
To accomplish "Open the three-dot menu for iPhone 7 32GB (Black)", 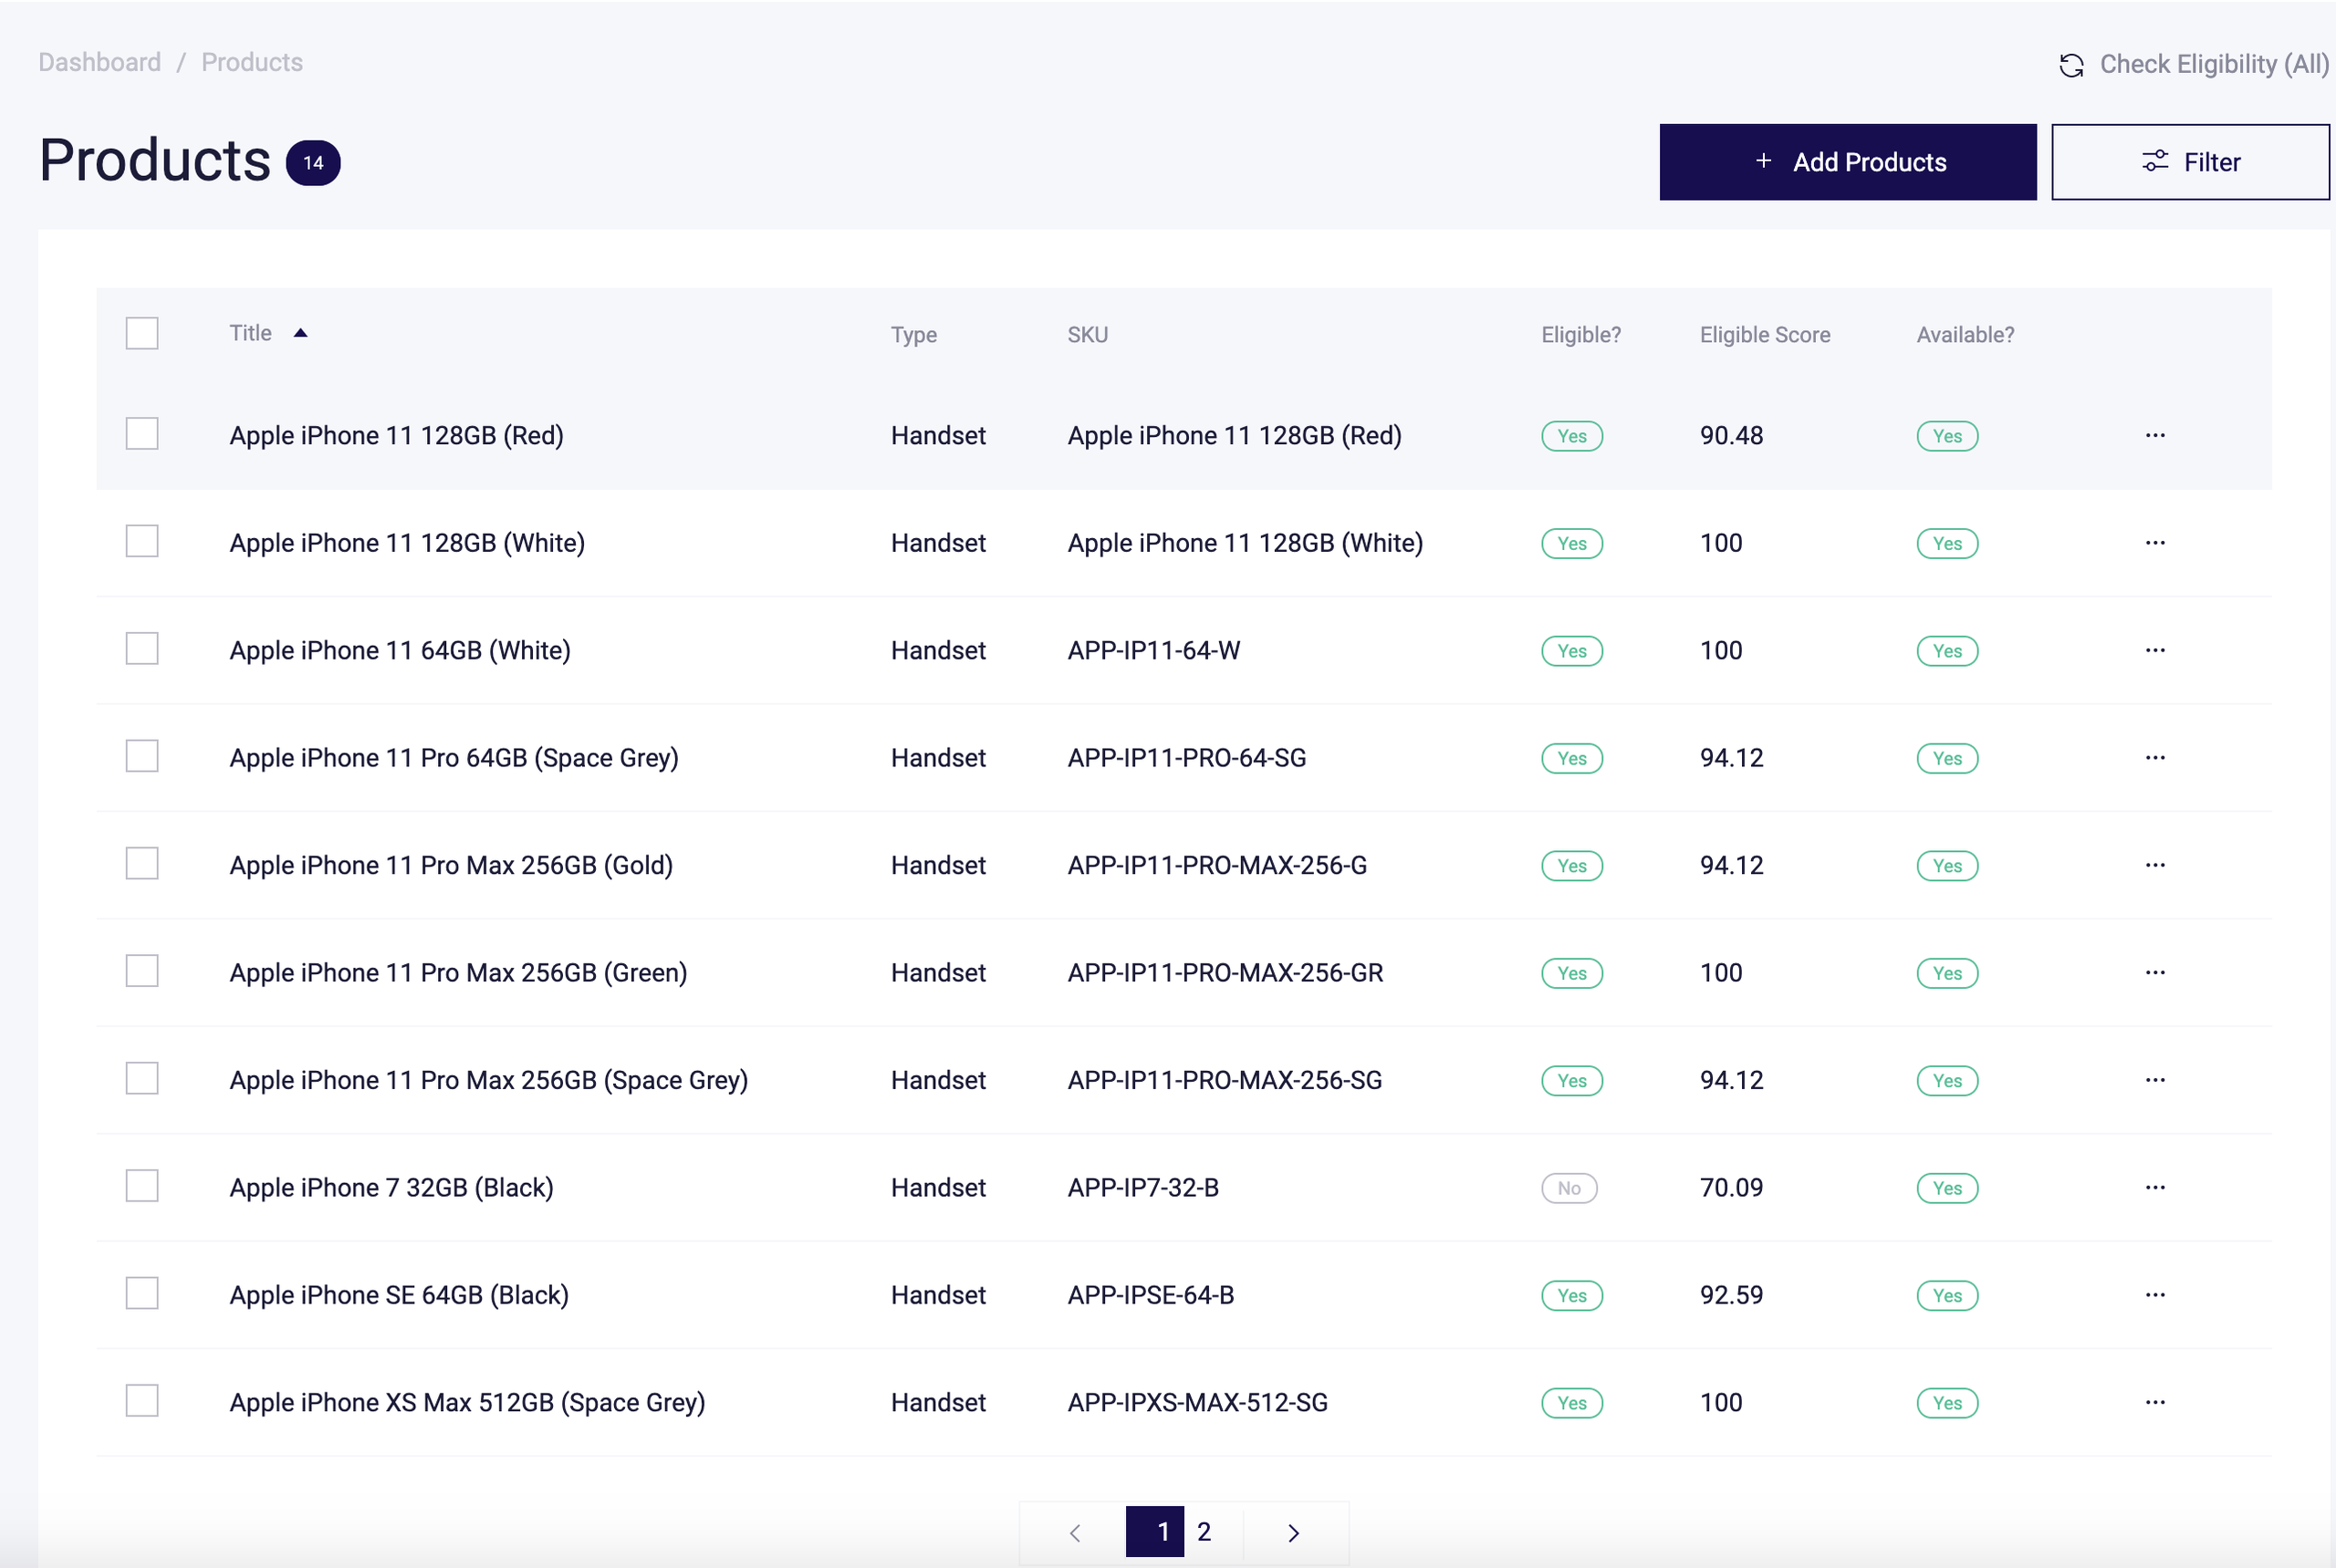I will click(2155, 1188).
